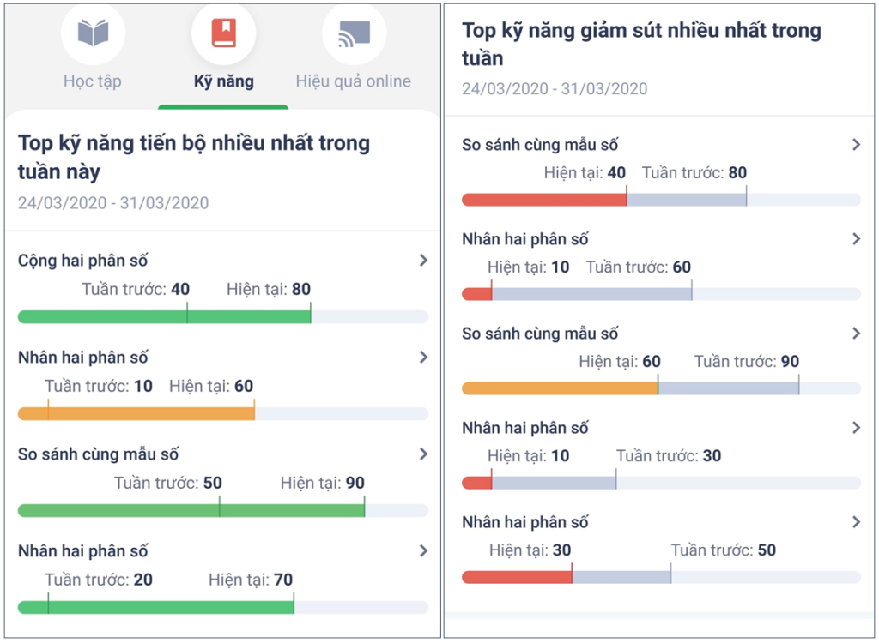Switch to Hiệu quả online tab label

point(353,81)
